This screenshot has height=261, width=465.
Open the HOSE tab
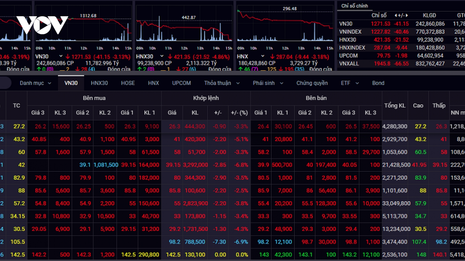tap(128, 83)
